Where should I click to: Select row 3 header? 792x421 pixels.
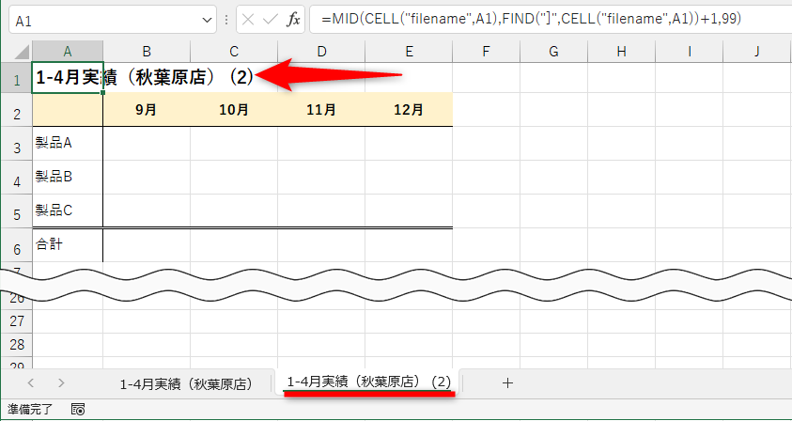17,144
